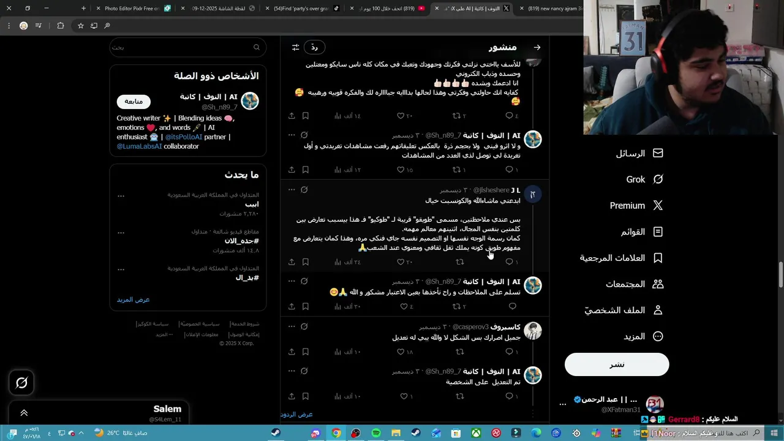
Task: Open @casperov3 handle link
Action: coord(470,327)
